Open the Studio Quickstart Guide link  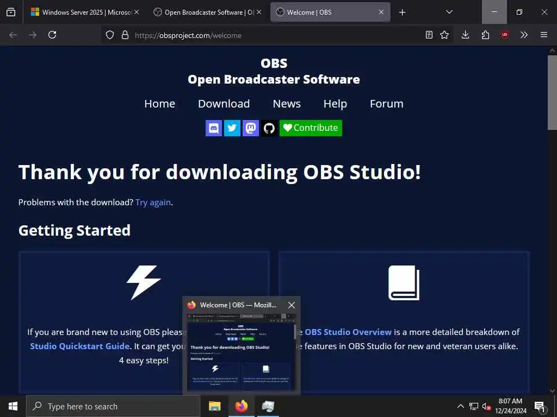tap(81, 346)
